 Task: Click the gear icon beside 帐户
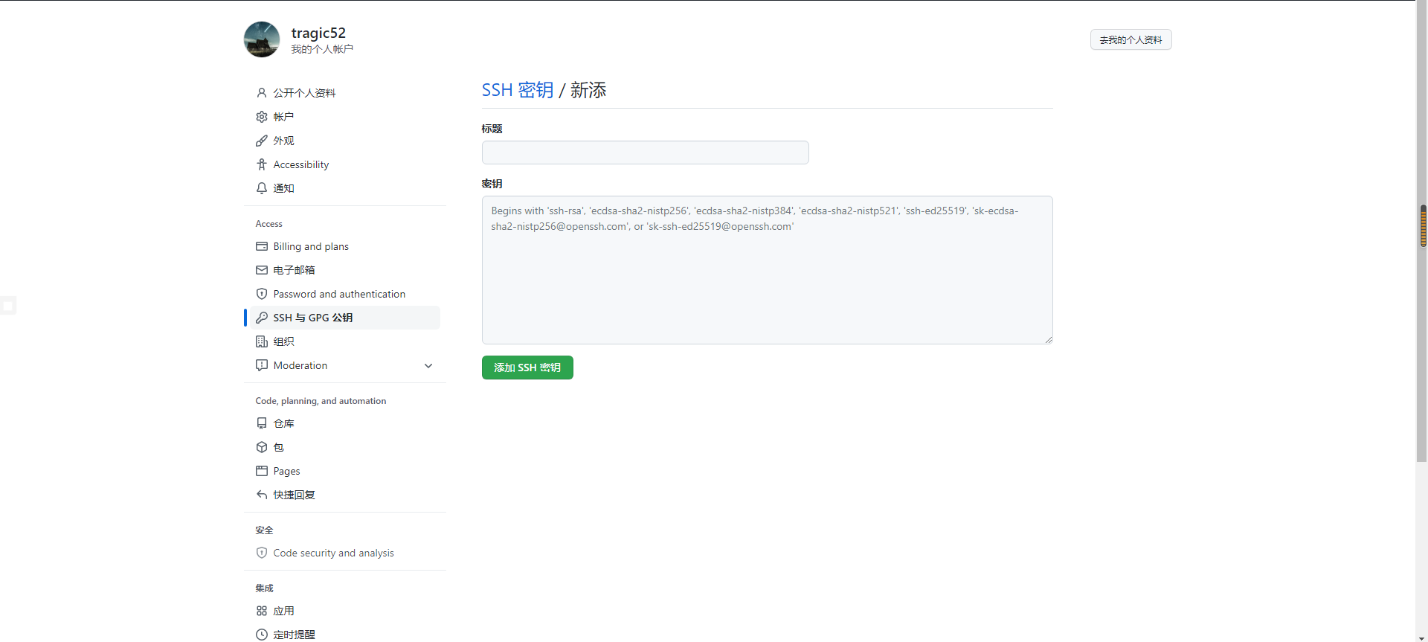[262, 117]
